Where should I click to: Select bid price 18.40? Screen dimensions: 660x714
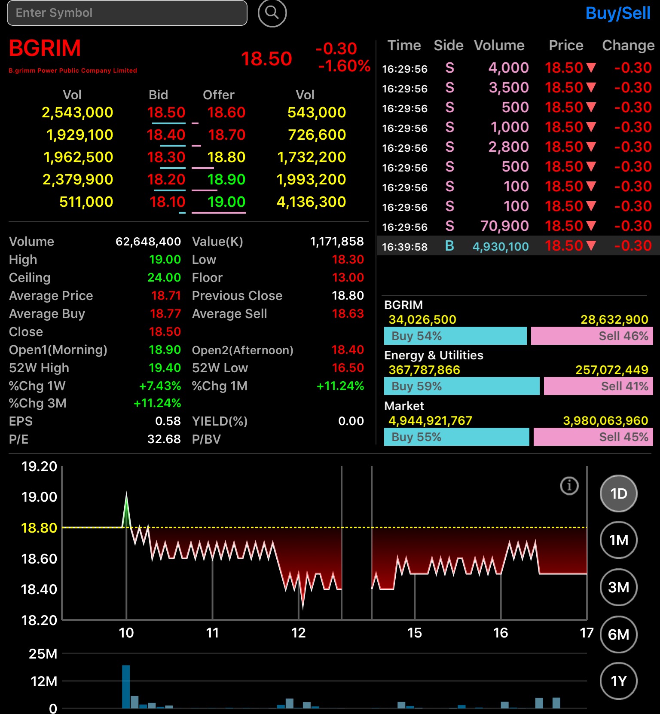166,135
